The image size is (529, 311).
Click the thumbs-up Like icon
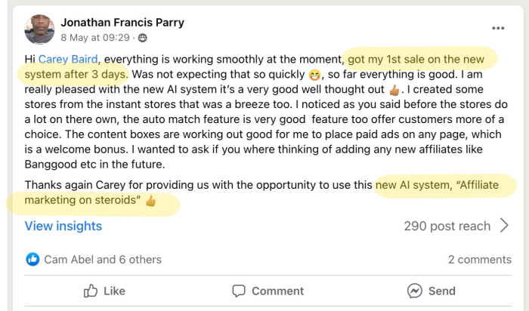click(91, 291)
